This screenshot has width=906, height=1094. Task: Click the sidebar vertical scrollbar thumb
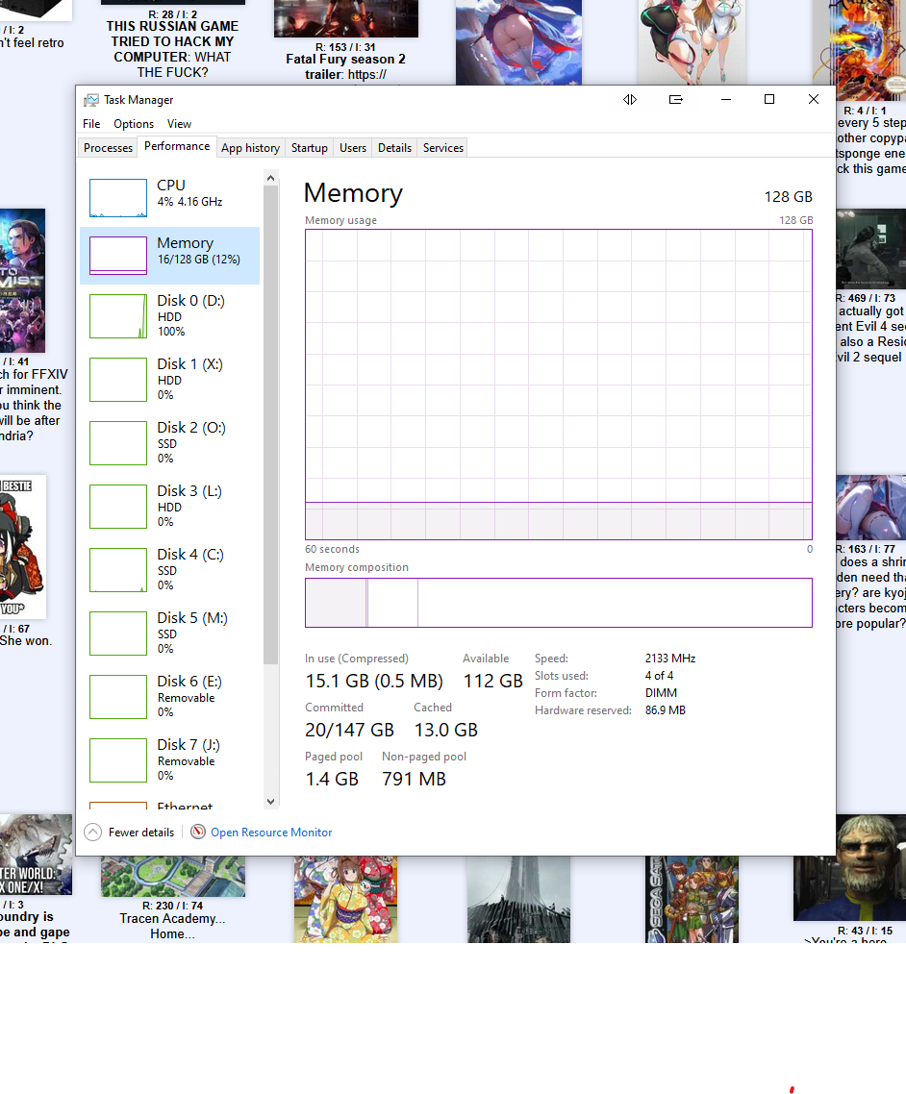(x=271, y=424)
